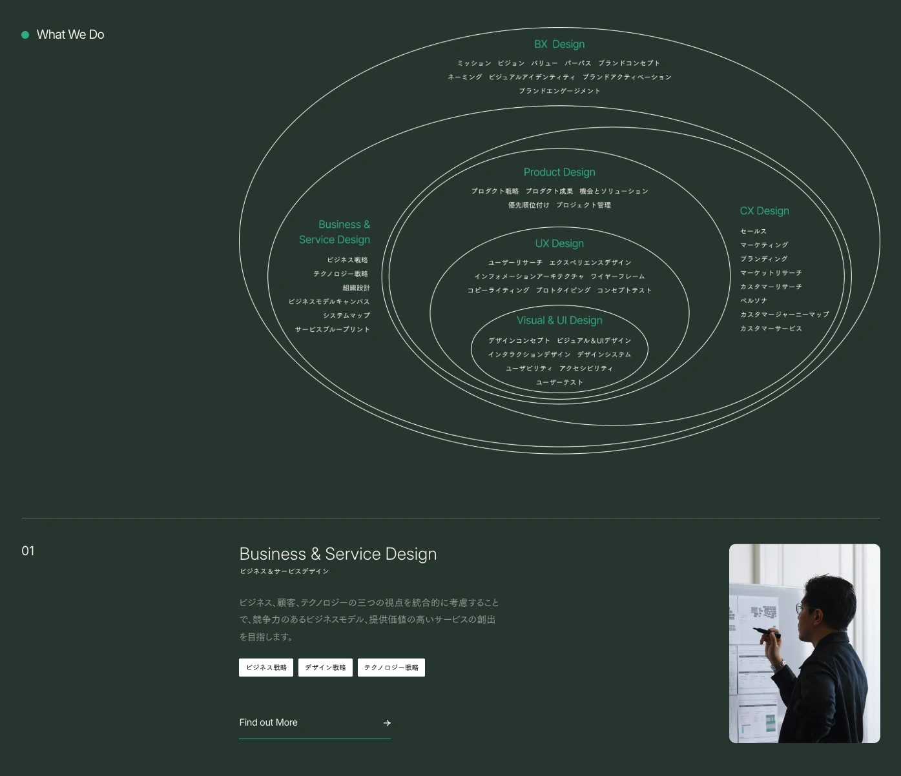901x776 pixels.
Task: Select BX Design heading in the diagram
Action: [559, 44]
